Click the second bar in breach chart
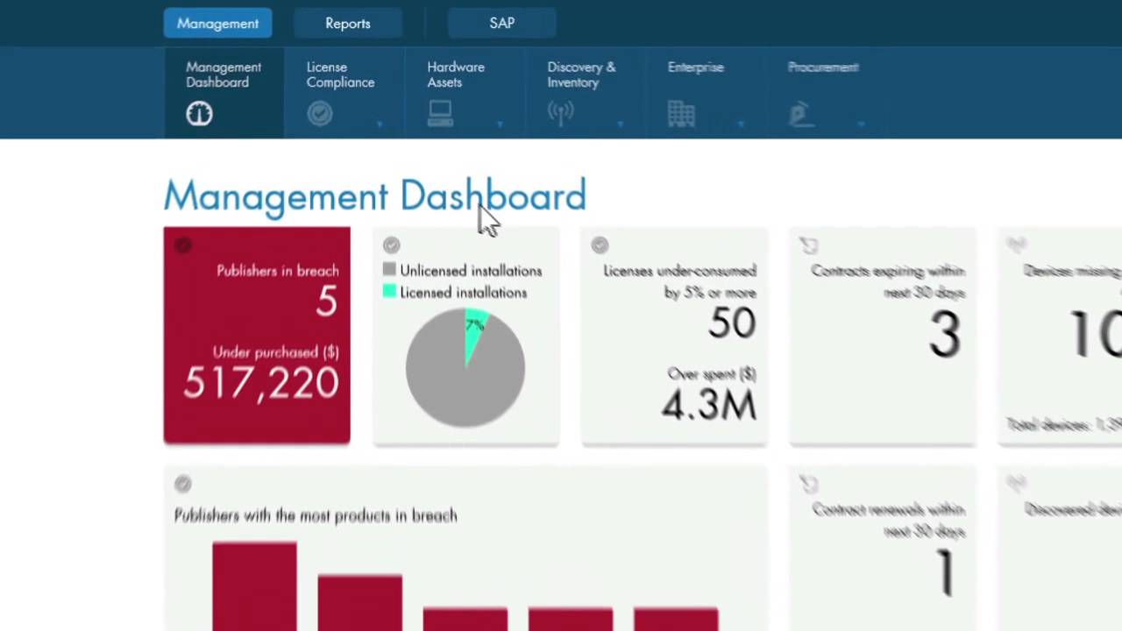The image size is (1122, 631). 359,603
